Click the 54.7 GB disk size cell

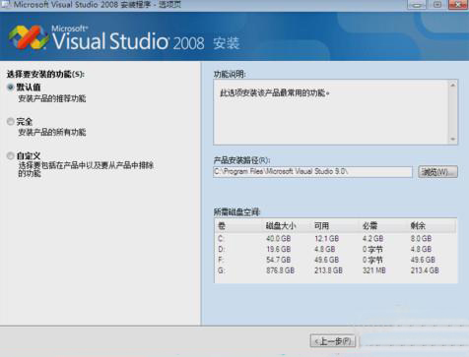[279, 260]
